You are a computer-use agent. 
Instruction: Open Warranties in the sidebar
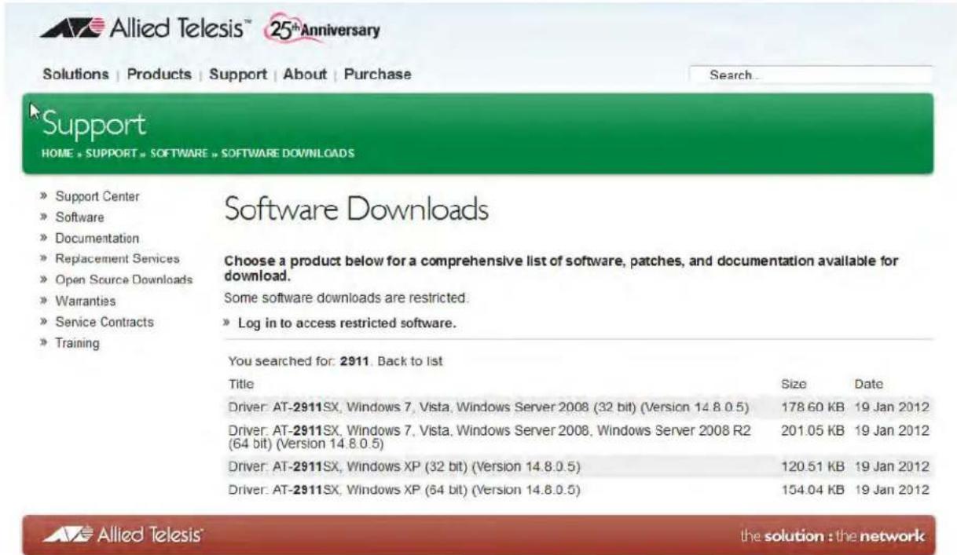(85, 301)
